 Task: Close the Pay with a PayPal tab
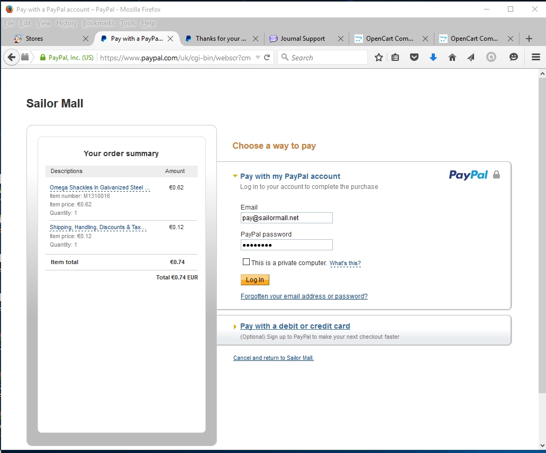pyautogui.click(x=170, y=39)
